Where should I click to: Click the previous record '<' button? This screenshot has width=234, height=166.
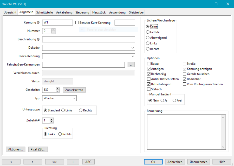pyautogui.click(x=11, y=162)
